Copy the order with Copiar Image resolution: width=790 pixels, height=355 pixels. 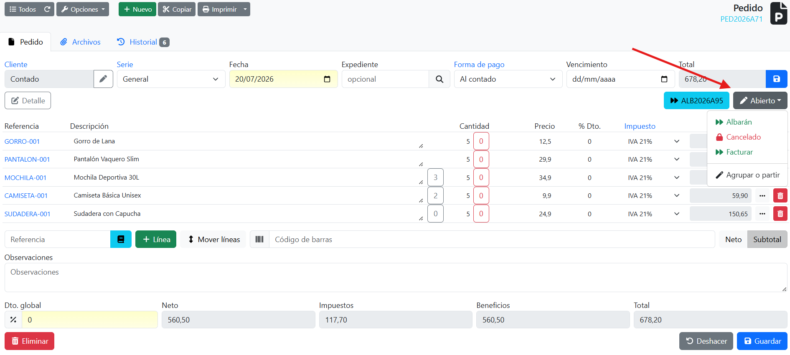[177, 9]
